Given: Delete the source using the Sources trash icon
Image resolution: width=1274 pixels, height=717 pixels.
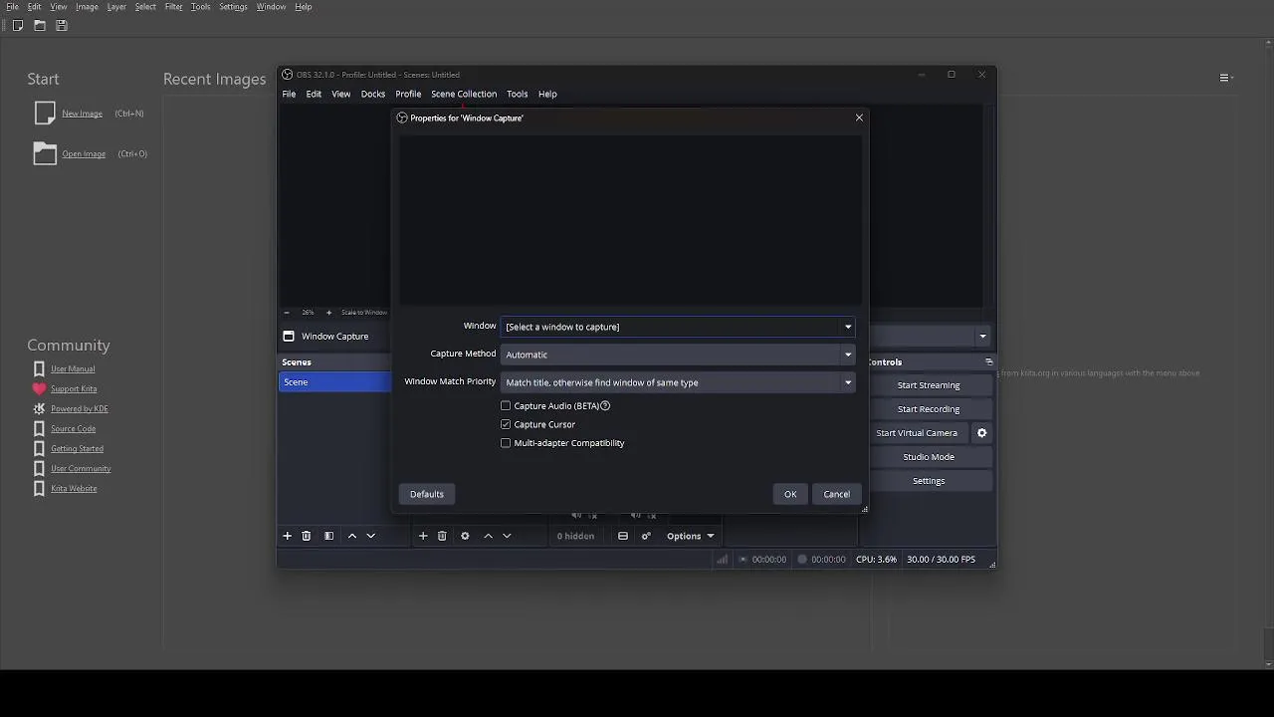Looking at the screenshot, I should pyautogui.click(x=442, y=536).
